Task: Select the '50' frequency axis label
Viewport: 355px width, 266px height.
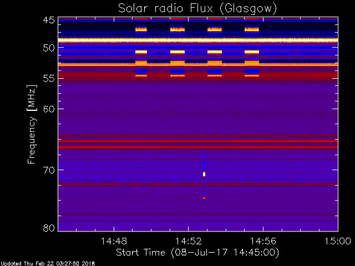Action: click(49, 48)
